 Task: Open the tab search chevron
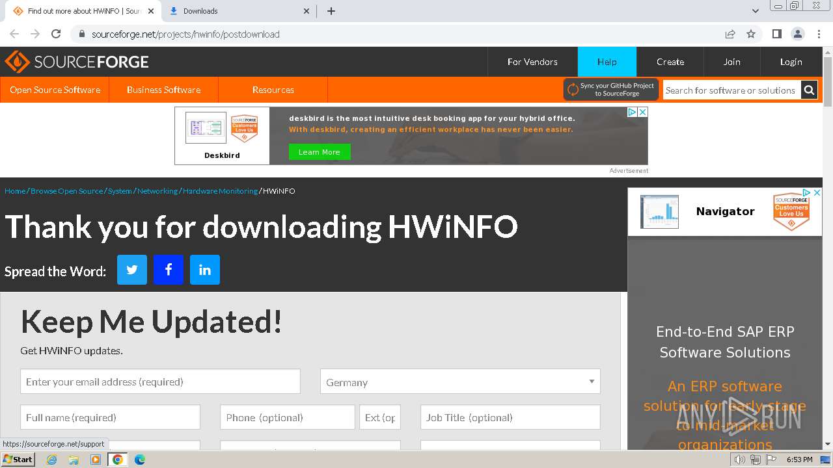coord(755,11)
